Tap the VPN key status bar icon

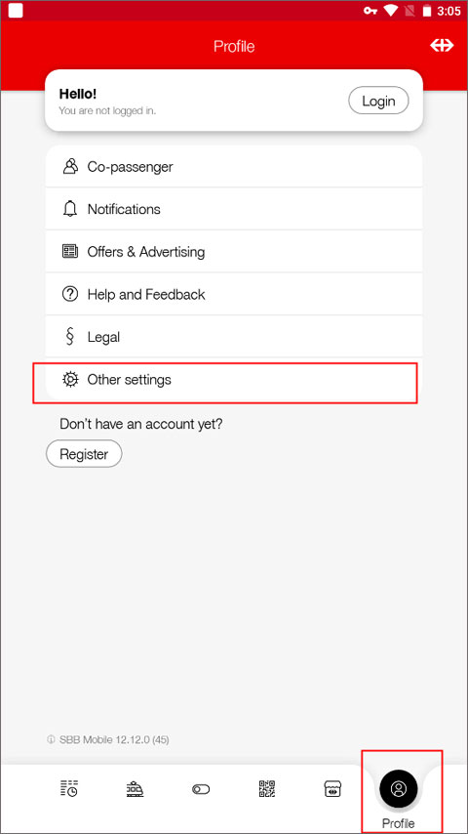pos(370,11)
